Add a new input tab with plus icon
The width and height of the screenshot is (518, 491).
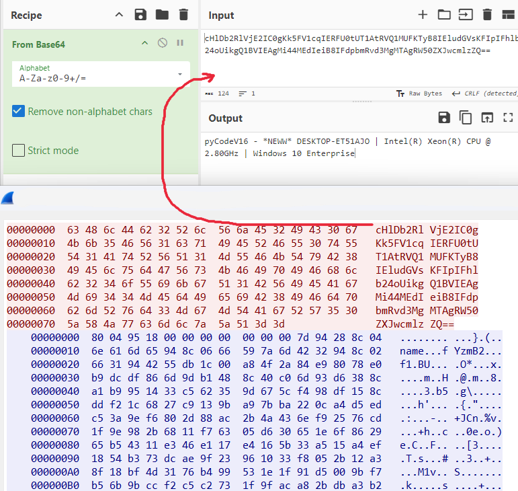pyautogui.click(x=423, y=15)
